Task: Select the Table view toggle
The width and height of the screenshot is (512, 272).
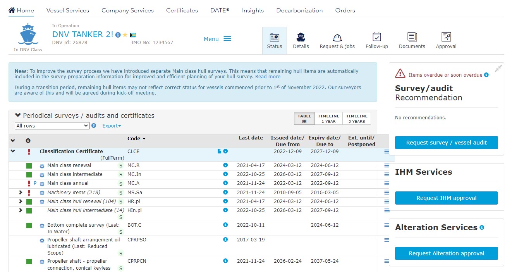Action: tap(304, 119)
